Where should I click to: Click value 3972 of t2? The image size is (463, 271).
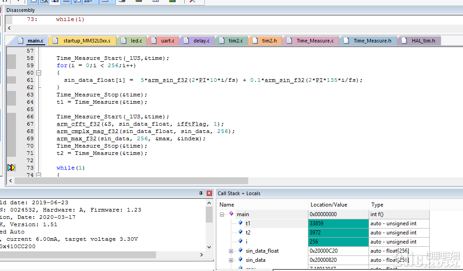point(315,233)
